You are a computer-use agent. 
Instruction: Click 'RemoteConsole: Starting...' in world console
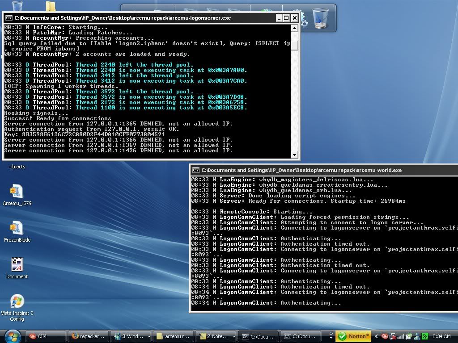252,212
